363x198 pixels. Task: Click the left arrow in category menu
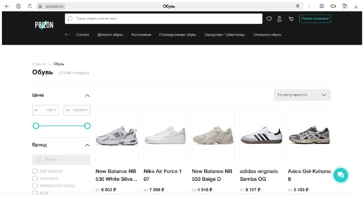click(67, 34)
